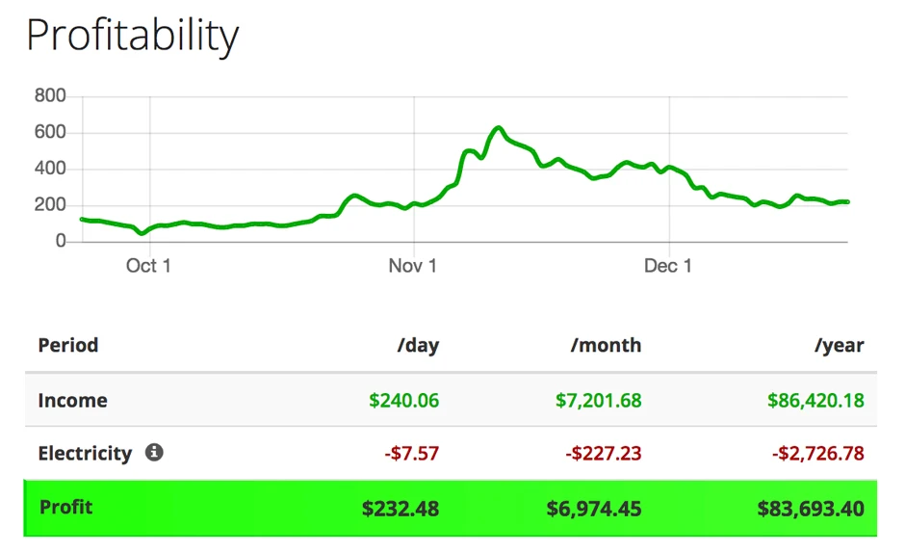The width and height of the screenshot is (905, 552).
Task: Click the /month column header
Action: click(606, 345)
